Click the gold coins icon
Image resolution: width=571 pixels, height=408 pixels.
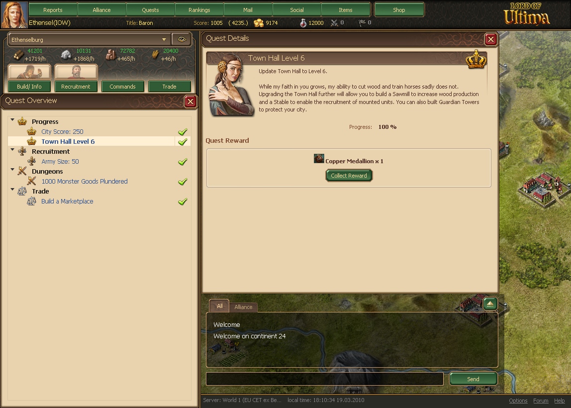point(259,23)
